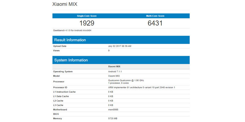The height and width of the screenshot is (122, 245).
Task: Click the Processor ID label
Action: click(60, 88)
